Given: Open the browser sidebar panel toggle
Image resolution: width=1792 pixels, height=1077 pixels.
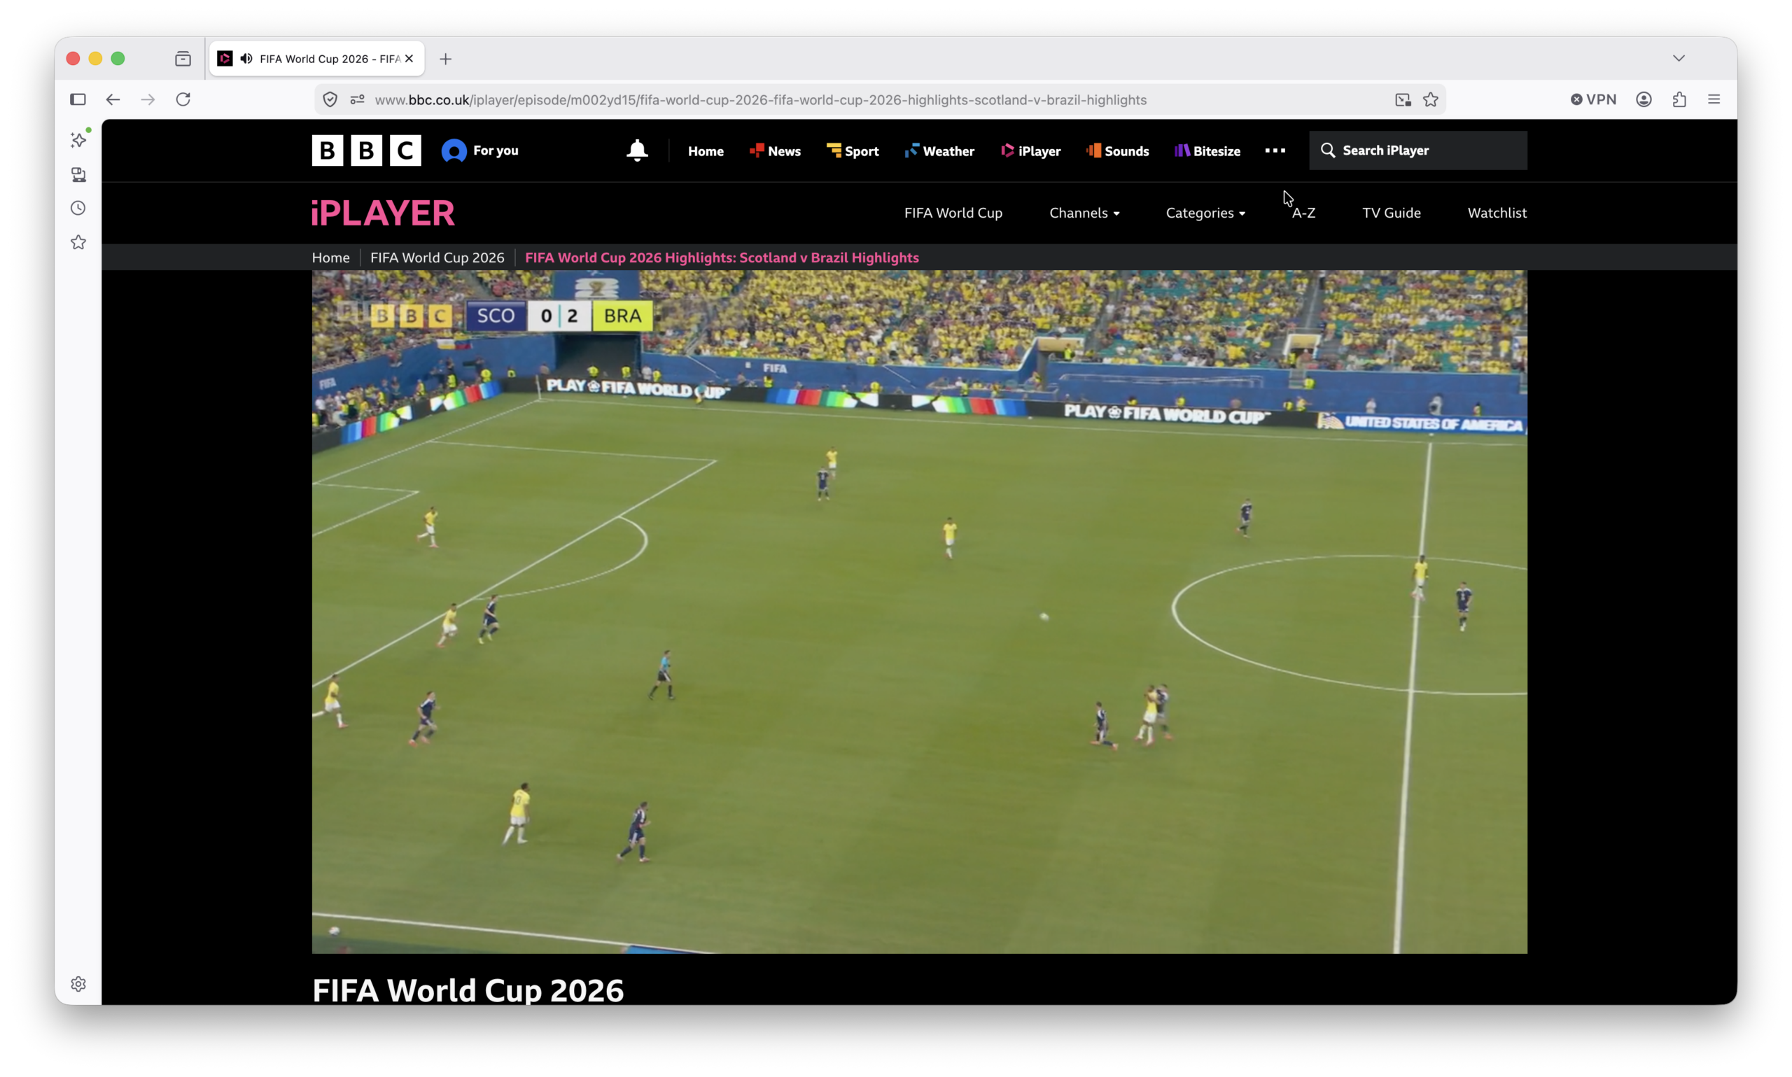Looking at the screenshot, I should 78,99.
